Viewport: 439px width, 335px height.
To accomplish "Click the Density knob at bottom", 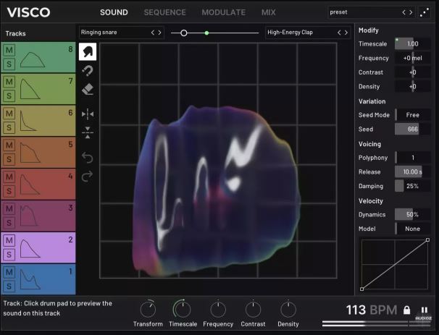I will click(x=288, y=309).
